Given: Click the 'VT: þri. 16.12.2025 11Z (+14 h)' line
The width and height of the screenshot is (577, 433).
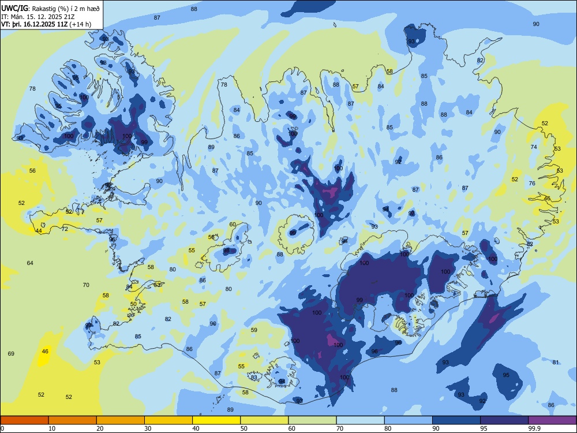Looking at the screenshot, I should point(46,24).
